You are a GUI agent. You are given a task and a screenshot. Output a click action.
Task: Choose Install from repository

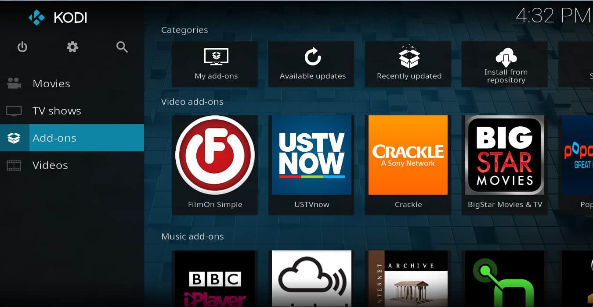pos(505,64)
